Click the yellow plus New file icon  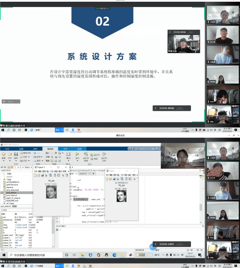tap(3, 154)
